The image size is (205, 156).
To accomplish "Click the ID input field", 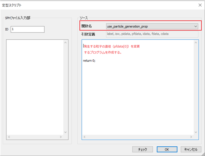I will 27,29.
